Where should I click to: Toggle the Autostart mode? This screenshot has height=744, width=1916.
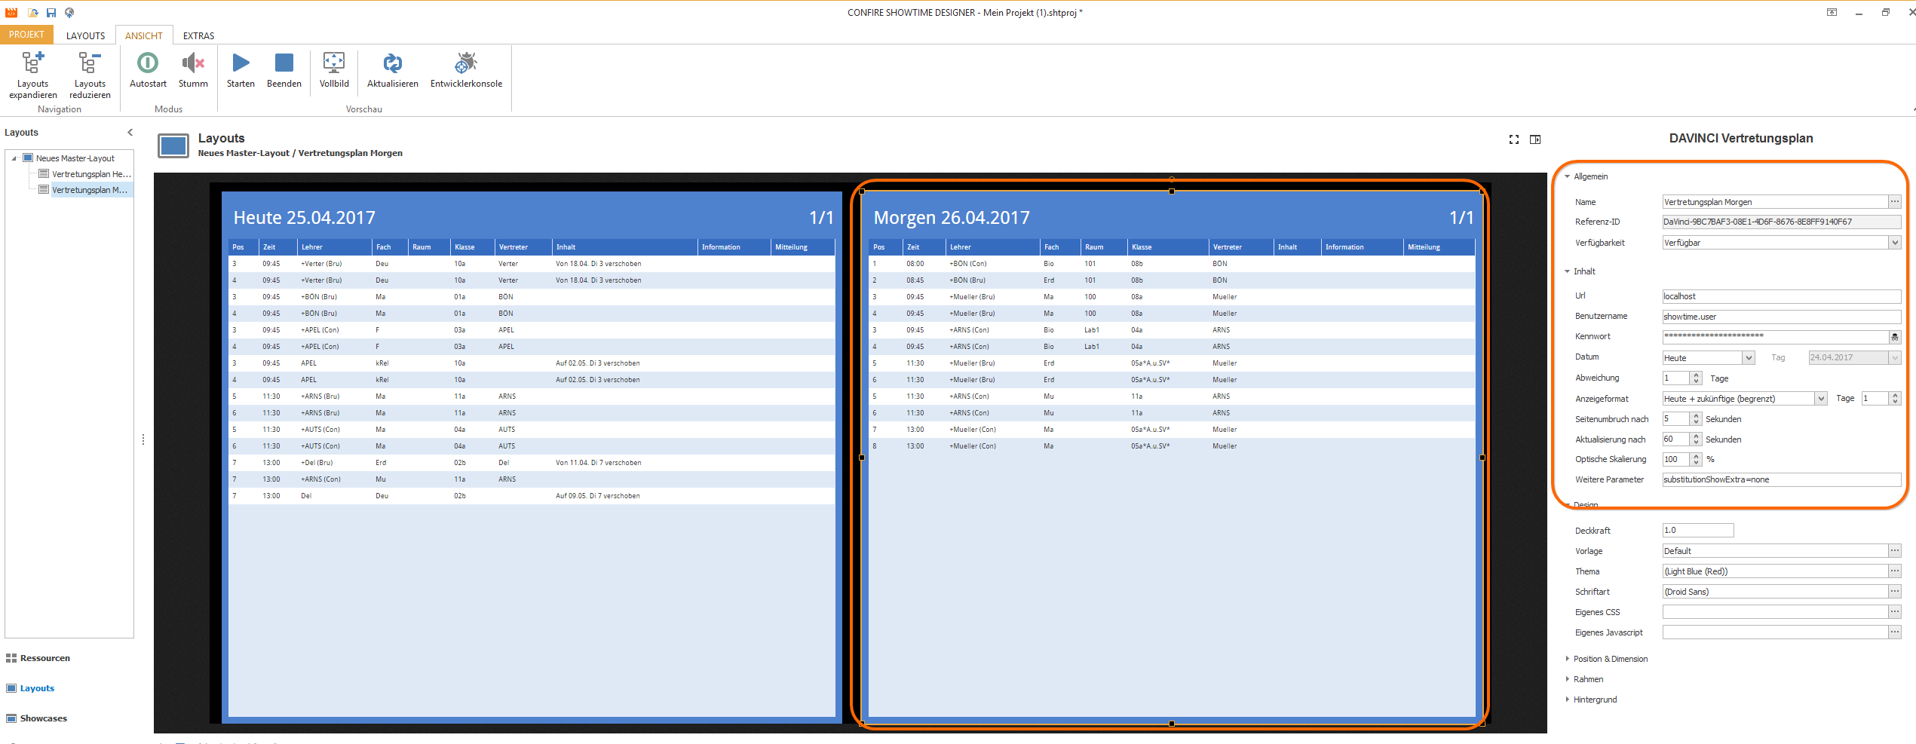148,70
